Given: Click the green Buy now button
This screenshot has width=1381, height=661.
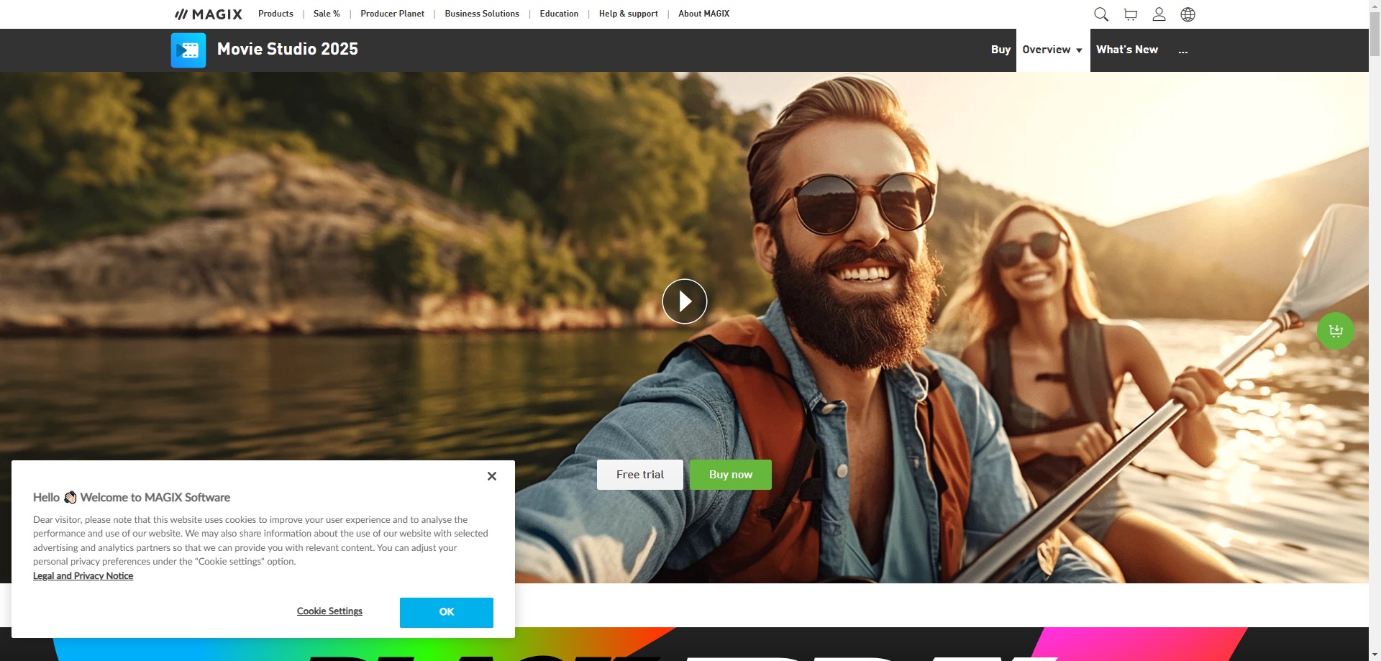Looking at the screenshot, I should (731, 475).
